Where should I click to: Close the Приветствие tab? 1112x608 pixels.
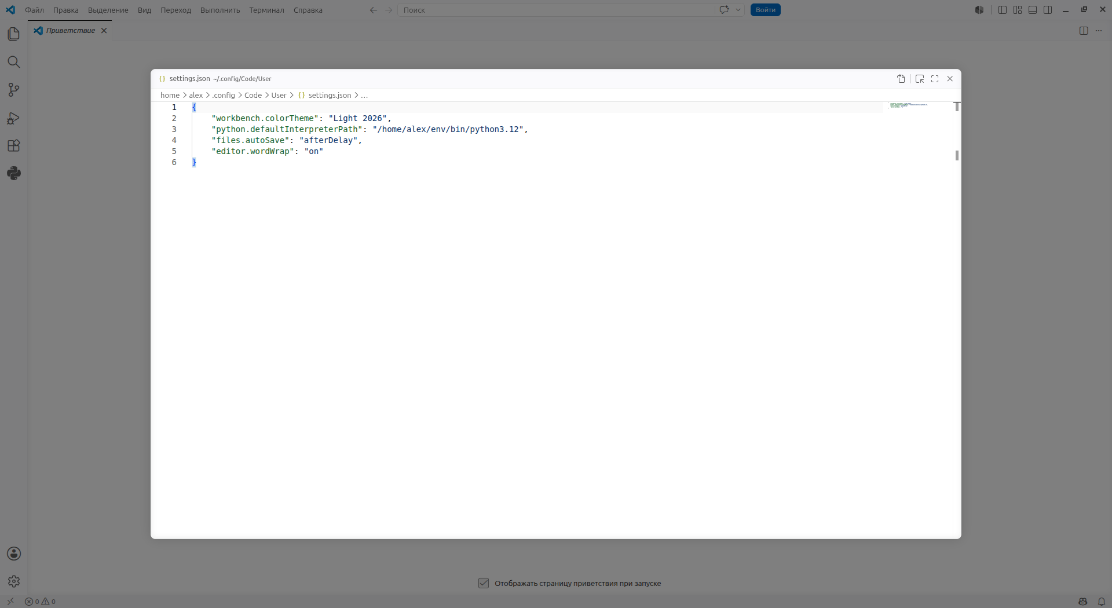[104, 31]
